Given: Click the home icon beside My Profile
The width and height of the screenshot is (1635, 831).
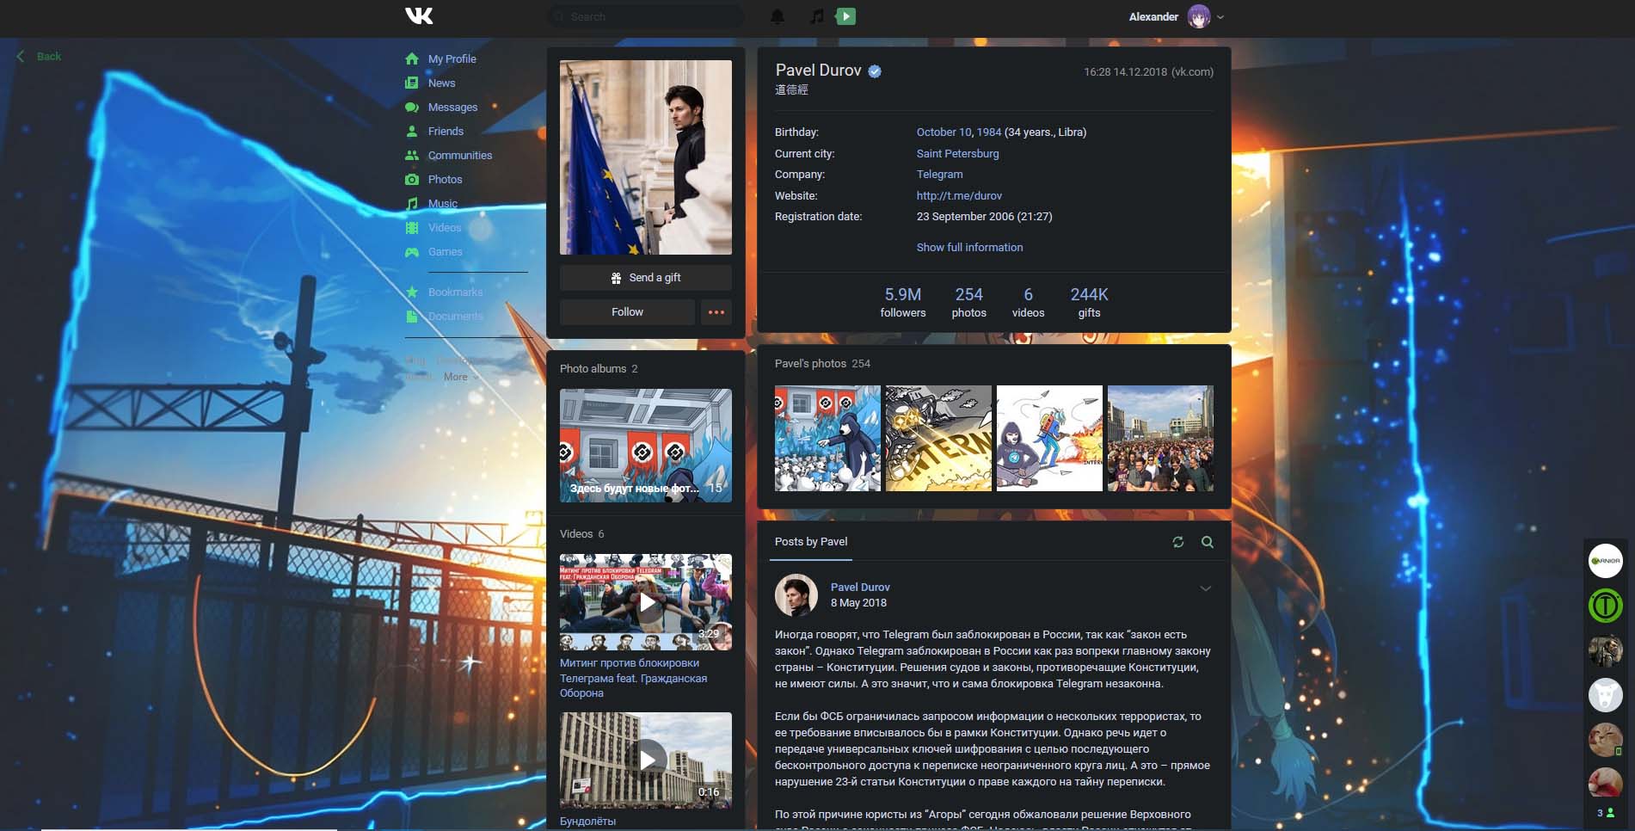Looking at the screenshot, I should pos(412,58).
